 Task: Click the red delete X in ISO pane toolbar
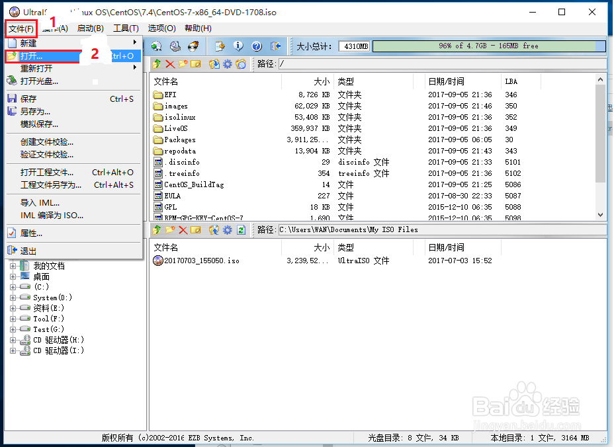pos(169,64)
